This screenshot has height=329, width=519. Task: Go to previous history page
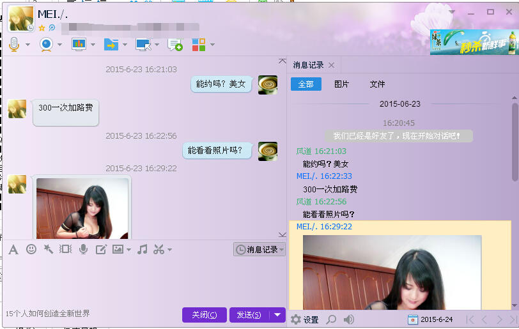484,319
